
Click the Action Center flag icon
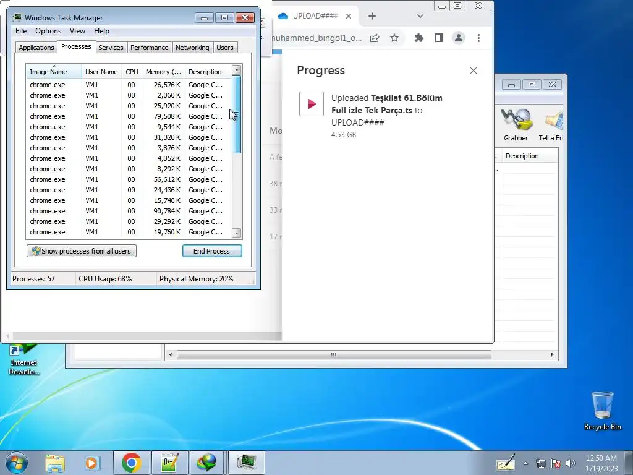(x=556, y=463)
